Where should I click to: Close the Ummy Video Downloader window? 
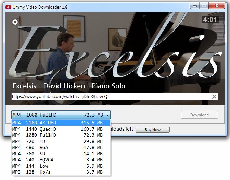tap(217, 6)
